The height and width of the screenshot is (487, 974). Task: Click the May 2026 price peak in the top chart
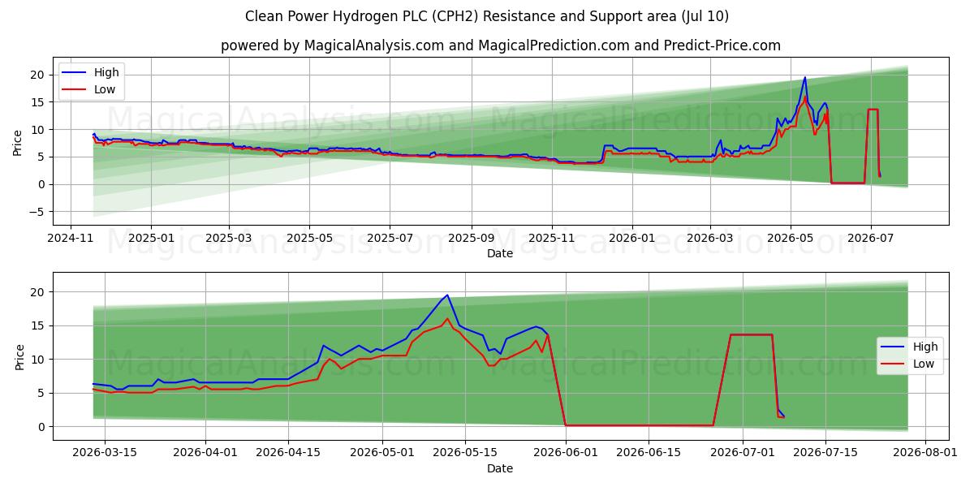pos(804,78)
